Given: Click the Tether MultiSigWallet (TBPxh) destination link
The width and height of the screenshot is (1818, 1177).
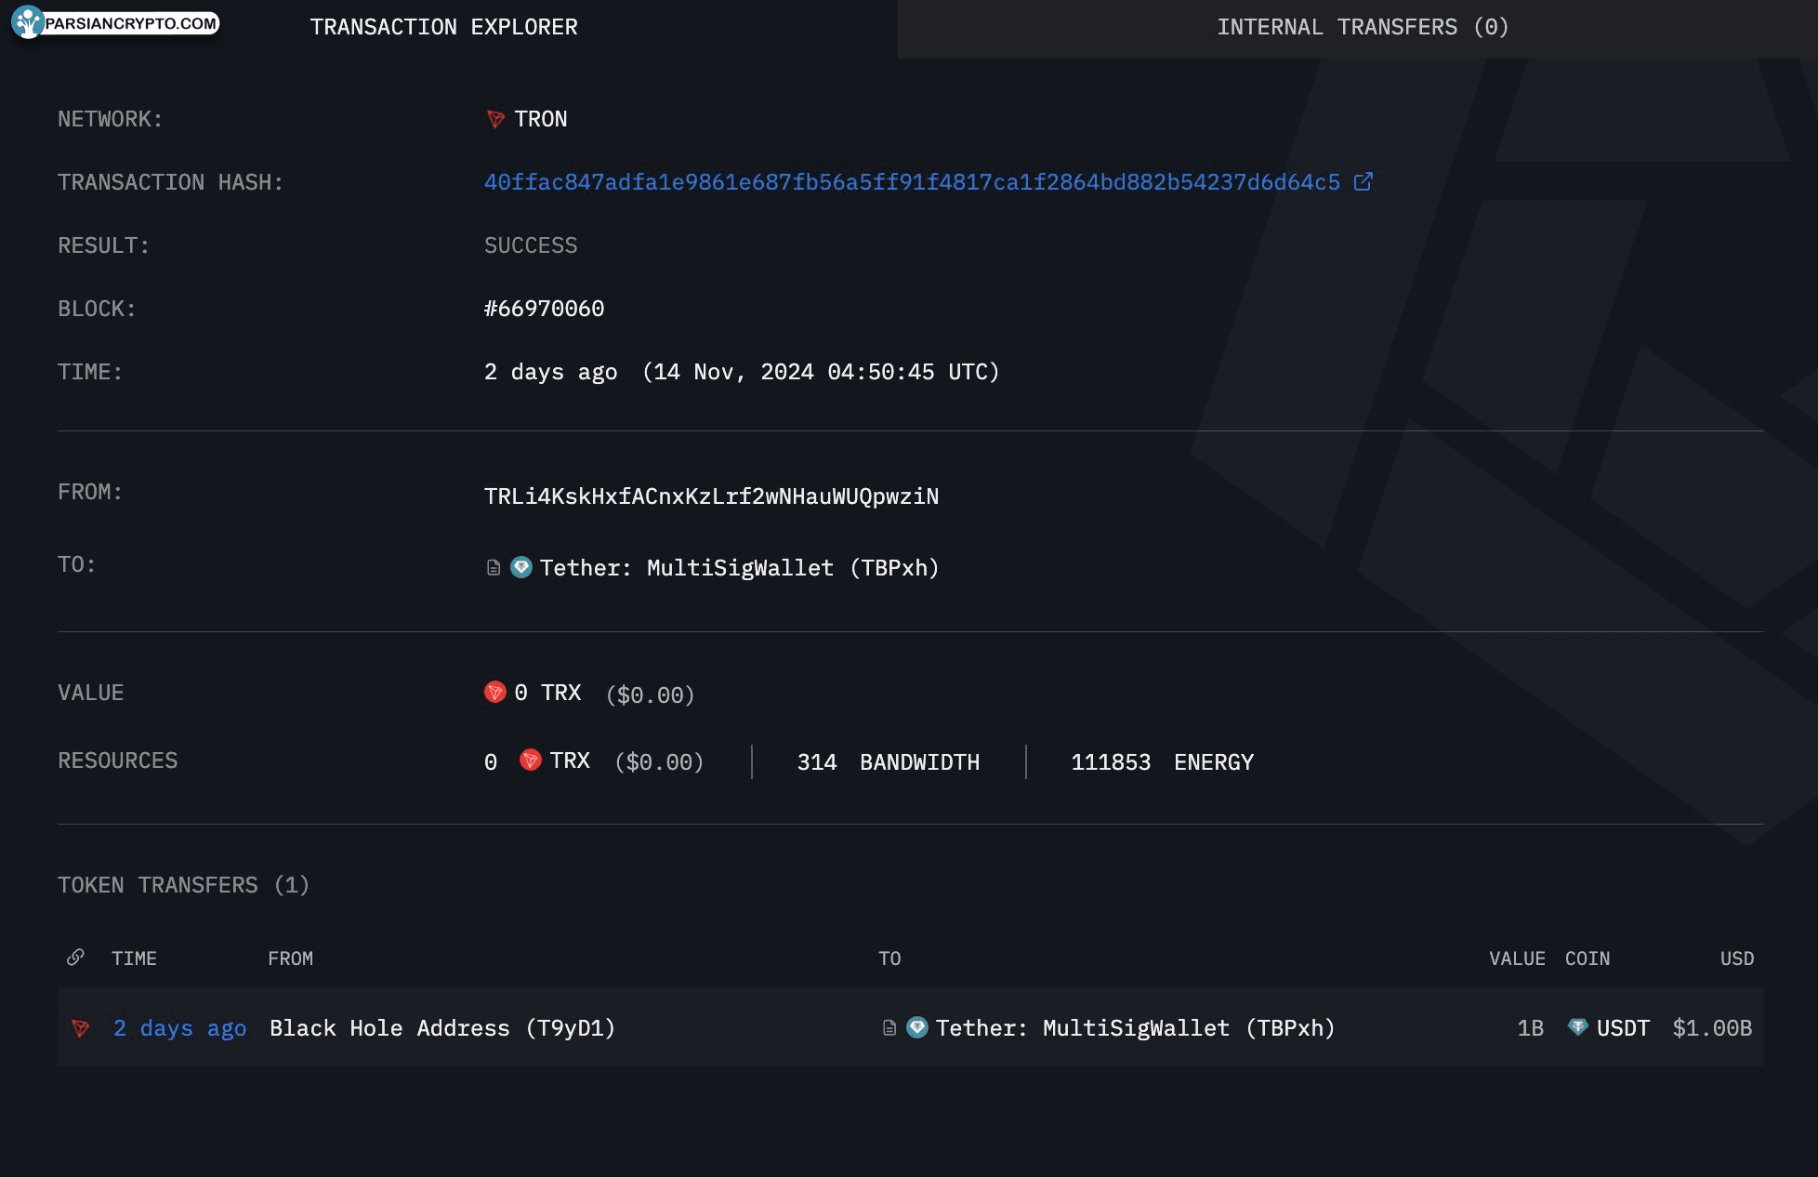Looking at the screenshot, I should pyautogui.click(x=1137, y=1027).
